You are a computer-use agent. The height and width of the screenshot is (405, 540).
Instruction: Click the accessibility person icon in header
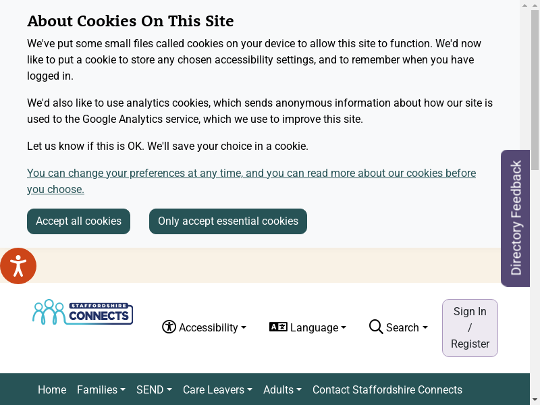pos(169,327)
